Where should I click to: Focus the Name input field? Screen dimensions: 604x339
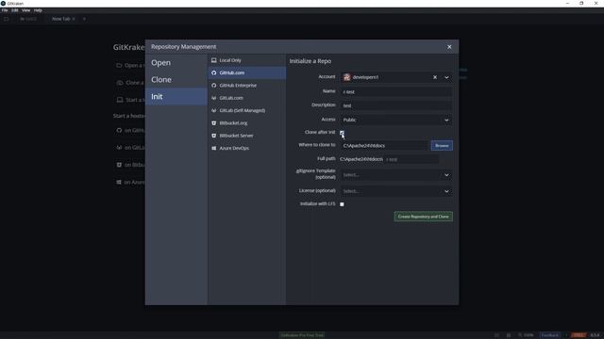pos(396,92)
